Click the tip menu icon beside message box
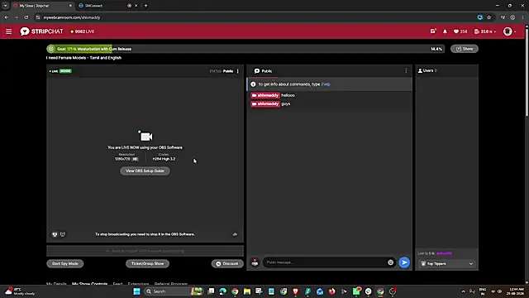 (x=255, y=262)
